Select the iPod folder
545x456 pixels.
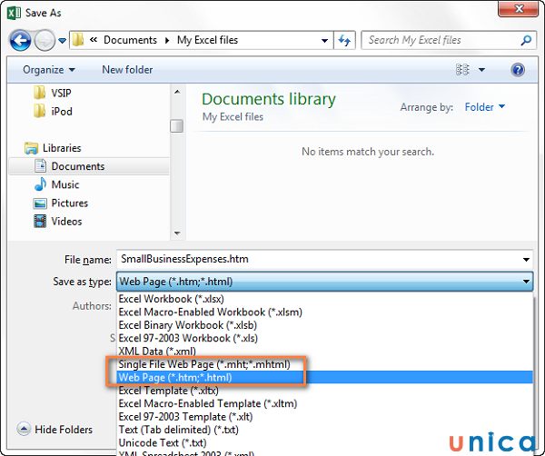coord(54,111)
